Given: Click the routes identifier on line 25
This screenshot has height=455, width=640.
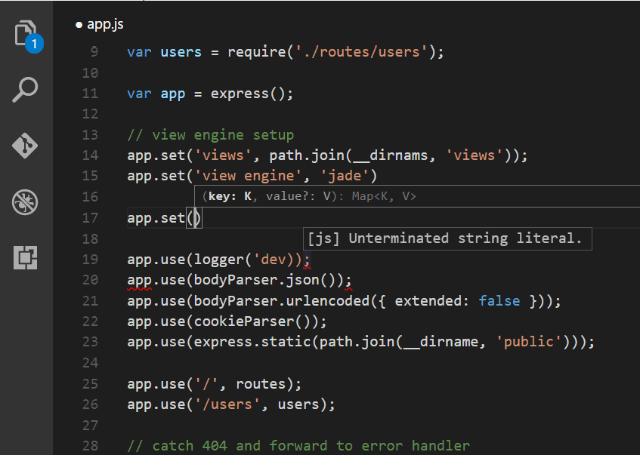Looking at the screenshot, I should pyautogui.click(x=261, y=385).
